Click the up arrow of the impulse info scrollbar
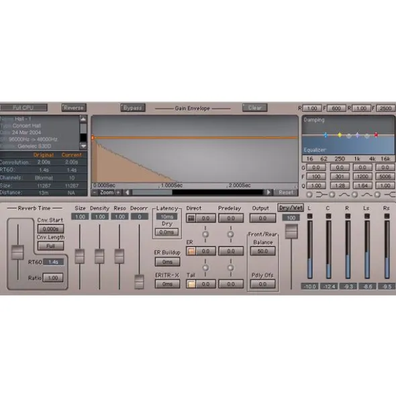The image size is (396, 397). click(x=83, y=119)
